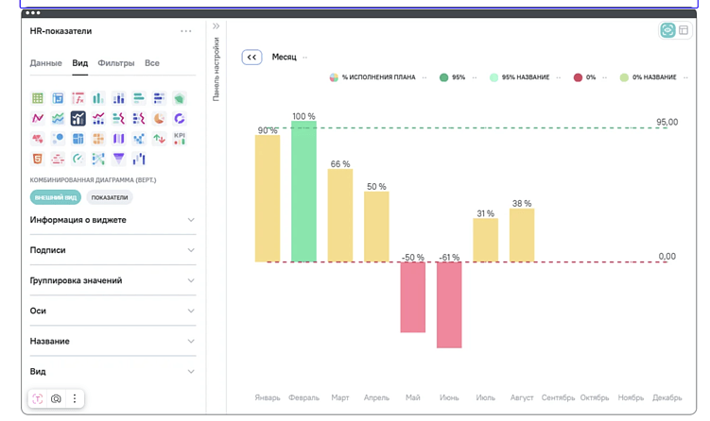The width and height of the screenshot is (710, 421).
Task: Expand the 'Оси' settings section
Action: (113, 311)
